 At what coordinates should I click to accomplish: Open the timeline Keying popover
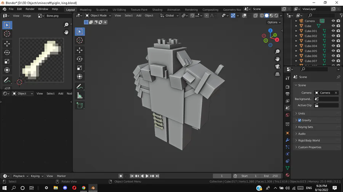point(37,176)
